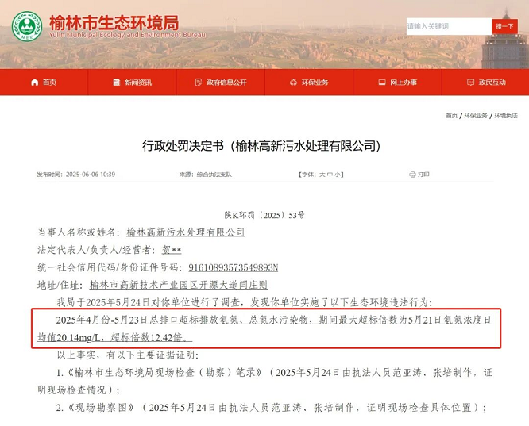Click the English name Yulin Municipal Ecology and Environment Bureau

coord(127,35)
